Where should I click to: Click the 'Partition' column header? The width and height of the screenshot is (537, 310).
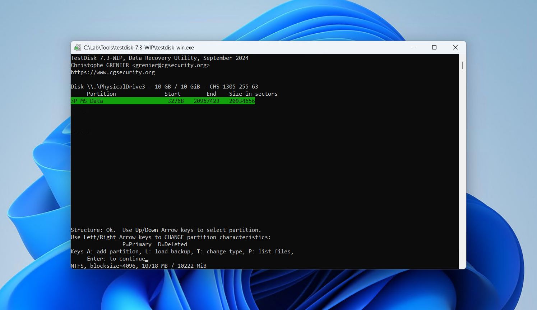(101, 94)
